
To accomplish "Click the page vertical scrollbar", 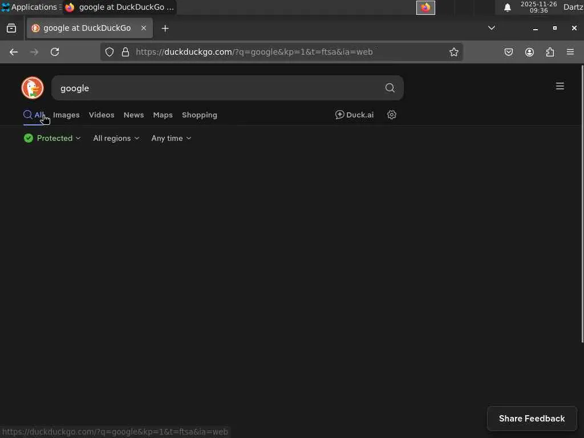I will 582,204.
